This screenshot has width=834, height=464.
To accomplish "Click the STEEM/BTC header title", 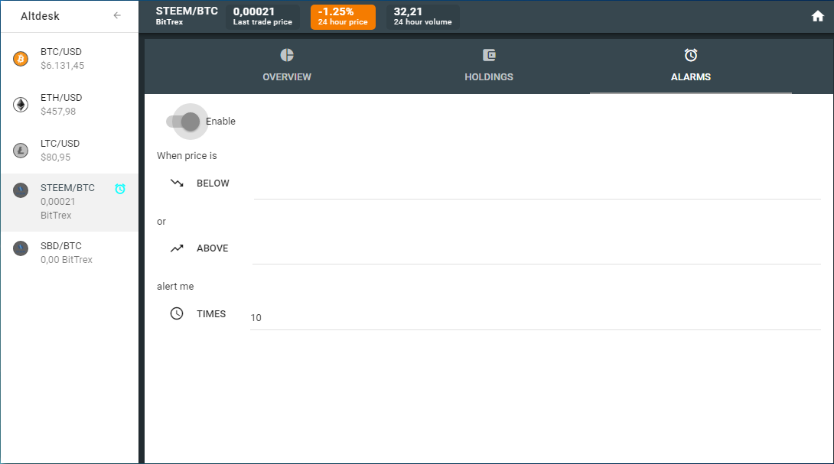I will 187,11.
